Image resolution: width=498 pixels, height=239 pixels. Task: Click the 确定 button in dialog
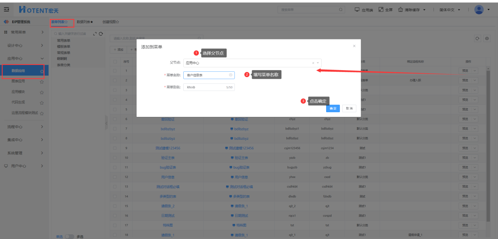coord(333,108)
